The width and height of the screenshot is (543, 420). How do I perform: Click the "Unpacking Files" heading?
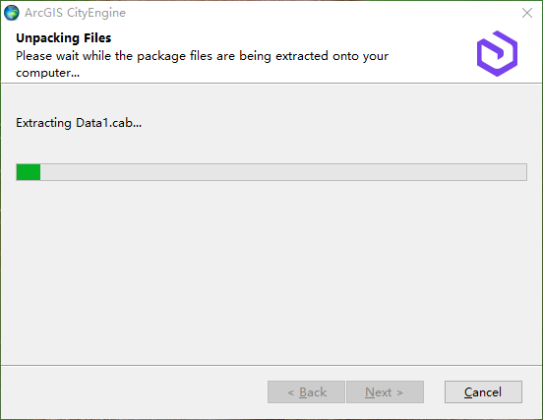[63, 37]
